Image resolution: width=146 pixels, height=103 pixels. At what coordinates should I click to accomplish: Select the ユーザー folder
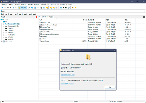pyautogui.click(x=43, y=39)
